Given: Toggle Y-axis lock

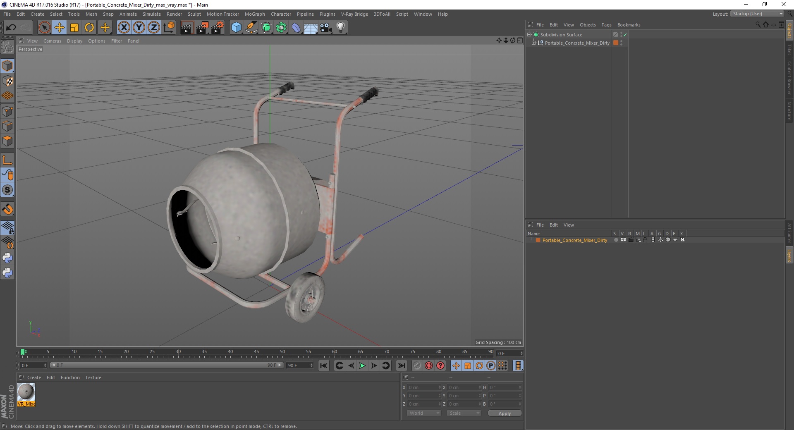Looking at the screenshot, I should 139,28.
